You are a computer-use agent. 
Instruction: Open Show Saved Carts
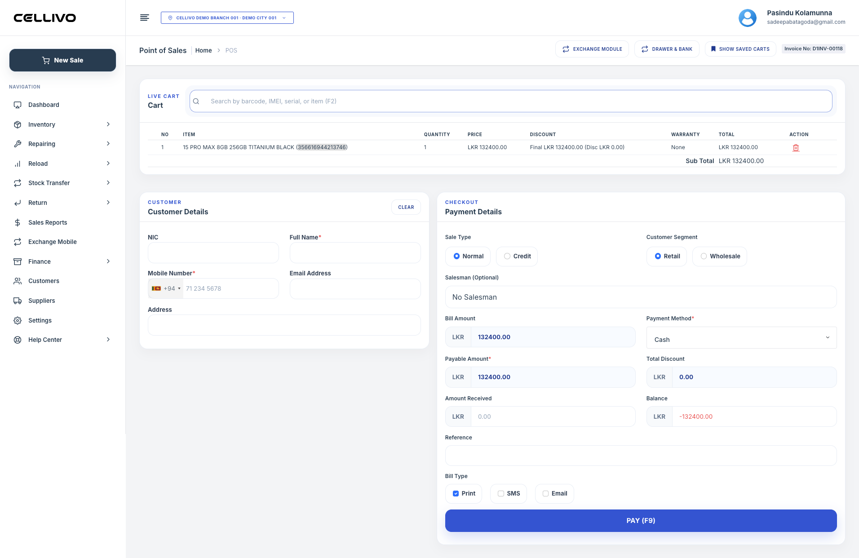pos(740,49)
